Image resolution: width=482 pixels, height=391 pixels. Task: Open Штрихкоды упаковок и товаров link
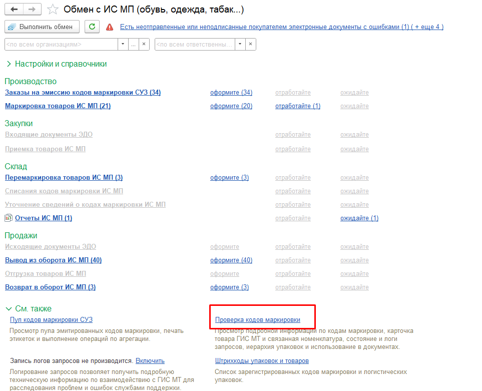point(261,361)
